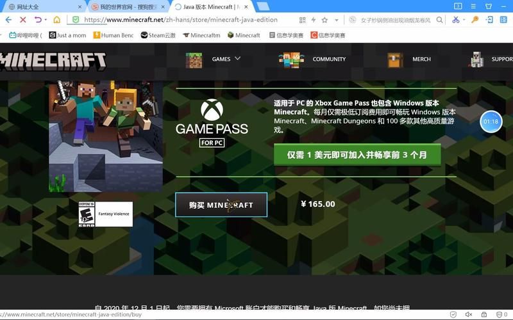Viewport: 513px width, 320px height.
Task: Stop page loading with the red X
Action: pyautogui.click(x=23, y=20)
